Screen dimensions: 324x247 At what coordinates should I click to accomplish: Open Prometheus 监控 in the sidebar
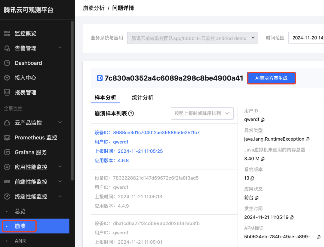36,138
